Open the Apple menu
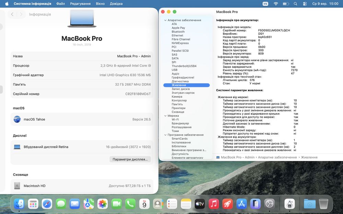The height and width of the screenshot is (214, 343). pos(7,3)
